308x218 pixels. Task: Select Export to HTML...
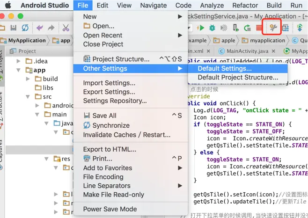pyautogui.click(x=131, y=149)
